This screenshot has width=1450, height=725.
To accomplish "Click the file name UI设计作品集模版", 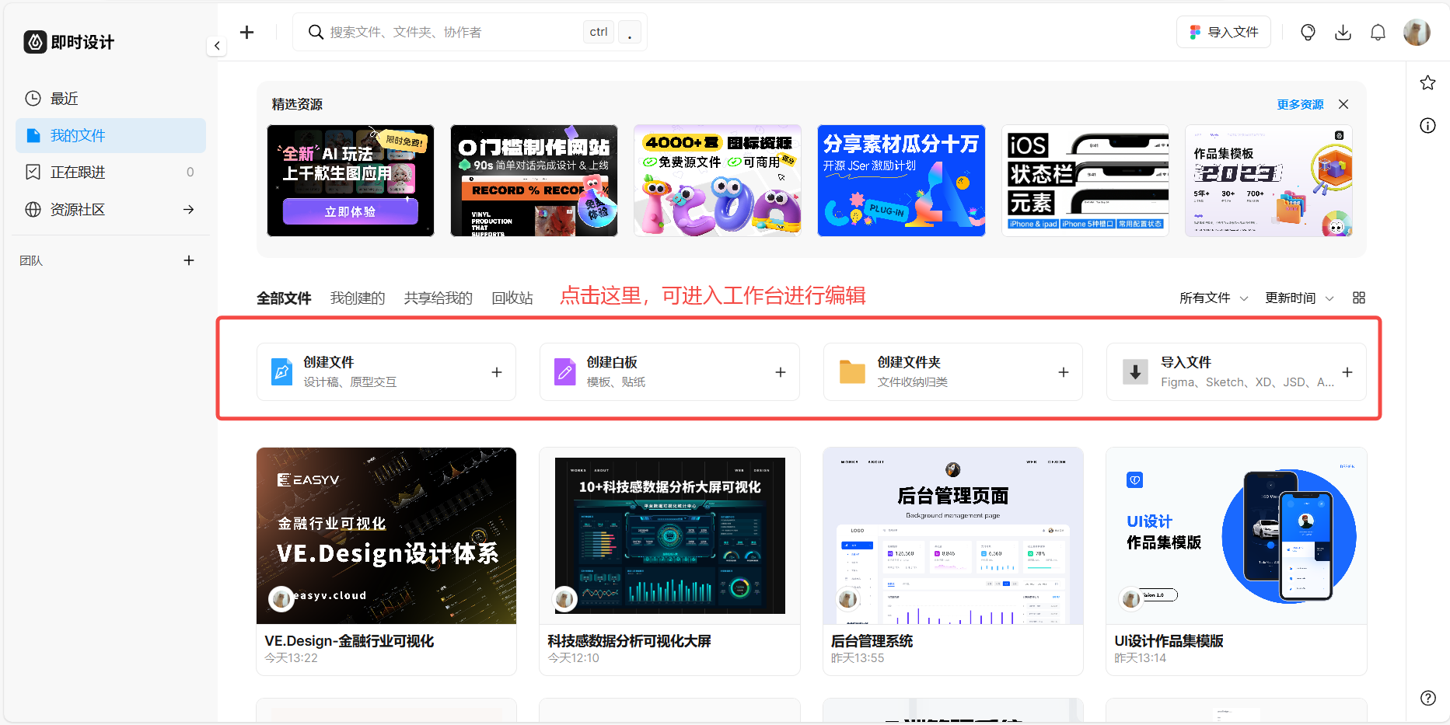I will [1169, 641].
